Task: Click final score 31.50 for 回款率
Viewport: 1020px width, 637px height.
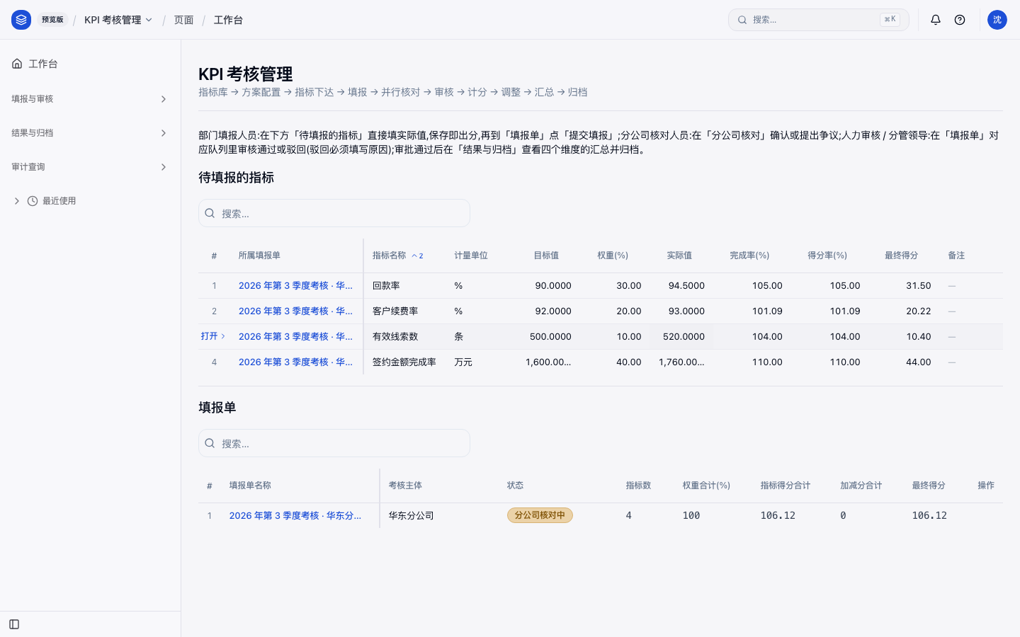Action: click(x=919, y=286)
